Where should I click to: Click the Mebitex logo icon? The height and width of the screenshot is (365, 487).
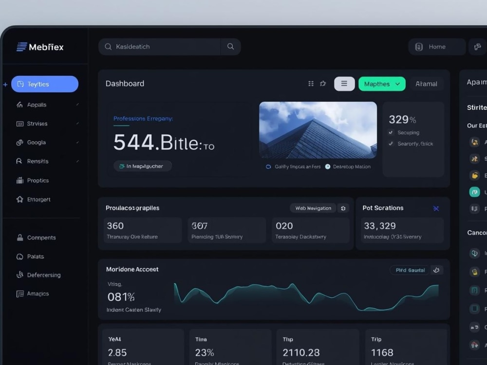click(22, 47)
